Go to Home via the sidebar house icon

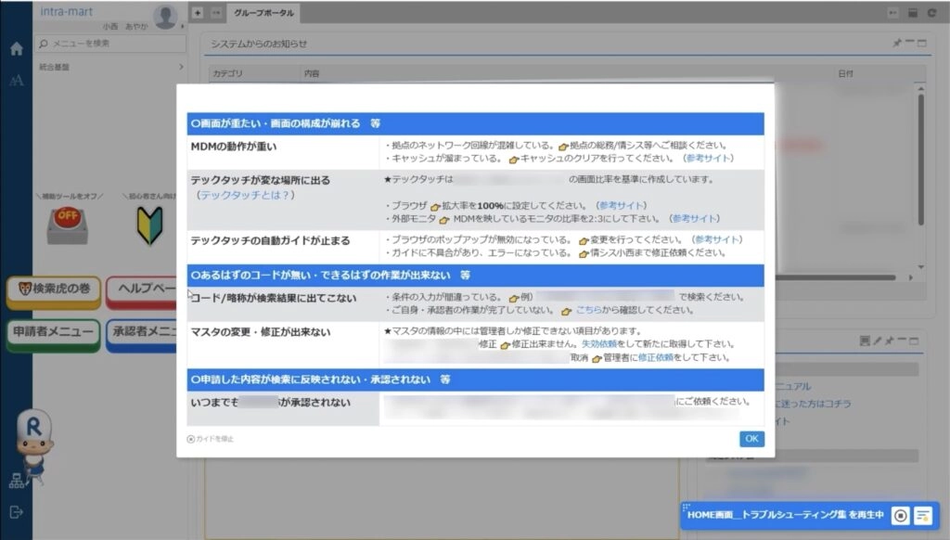(17, 49)
